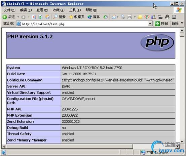
Task: Click the blue research toolbar icon
Action: 153,17
